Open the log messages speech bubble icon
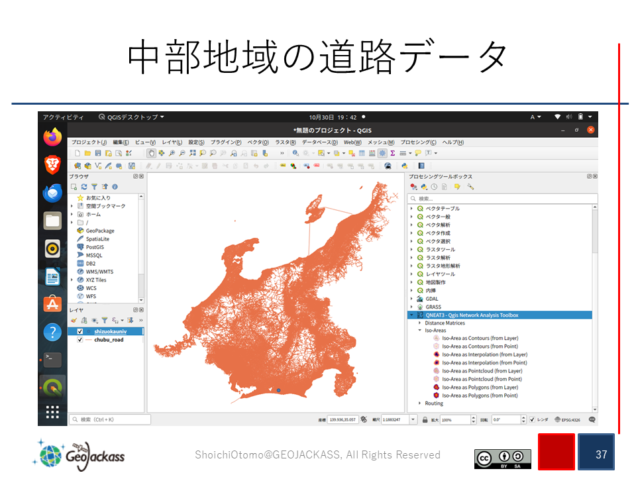This screenshot has width=636, height=477. tap(592, 419)
